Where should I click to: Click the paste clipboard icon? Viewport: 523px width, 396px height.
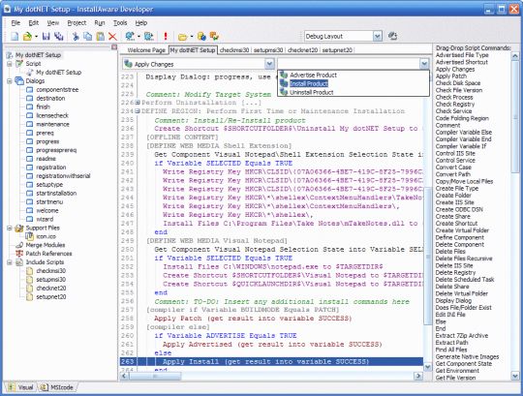point(100,36)
